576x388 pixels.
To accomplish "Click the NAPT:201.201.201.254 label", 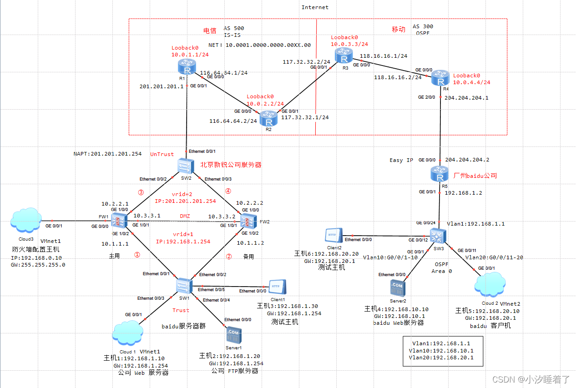I will tap(107, 154).
